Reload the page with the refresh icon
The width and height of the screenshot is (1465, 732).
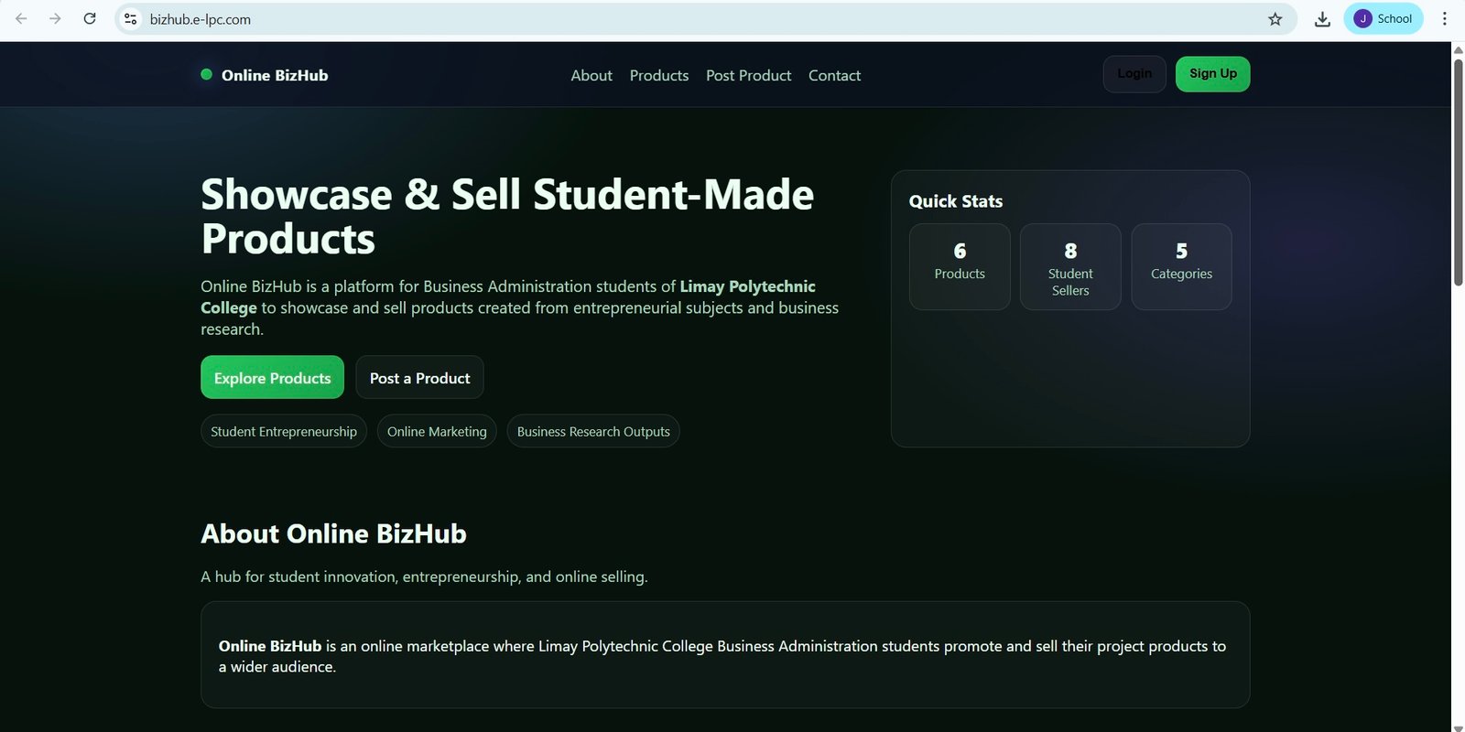coord(90,18)
